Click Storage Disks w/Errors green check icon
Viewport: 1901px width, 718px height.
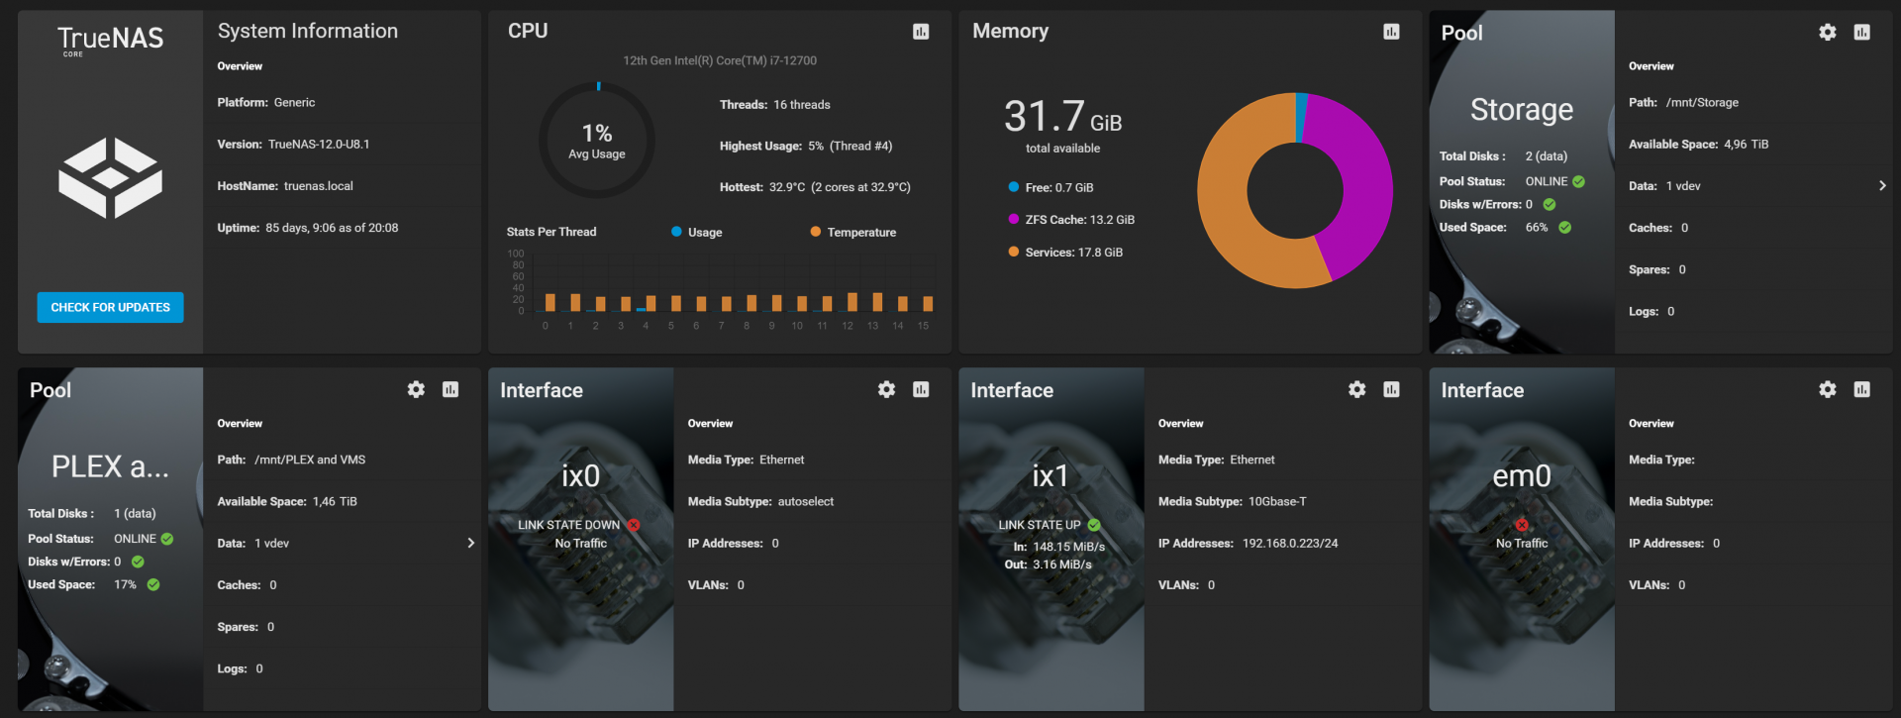click(1550, 204)
